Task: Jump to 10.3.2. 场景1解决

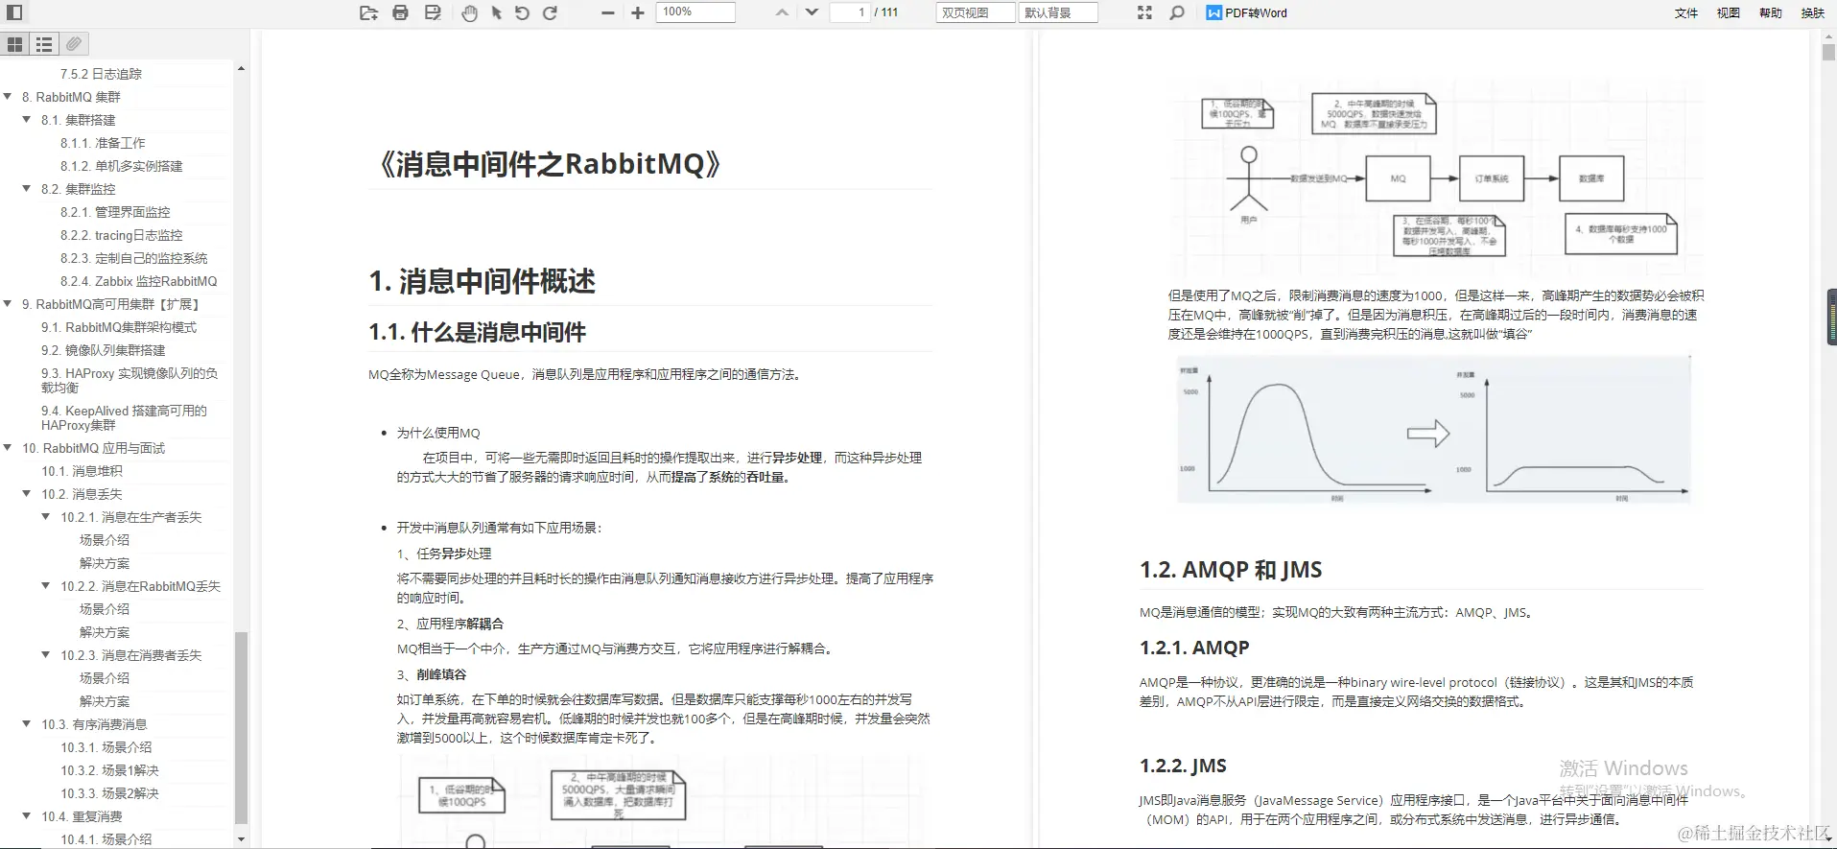Action: tap(109, 770)
